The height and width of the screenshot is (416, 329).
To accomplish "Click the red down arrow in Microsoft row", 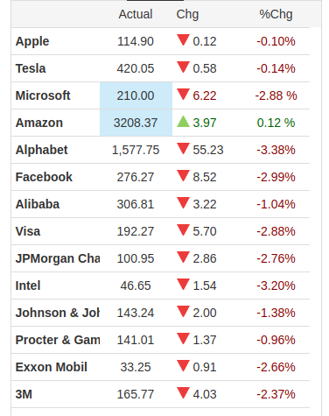I will tap(183, 95).
